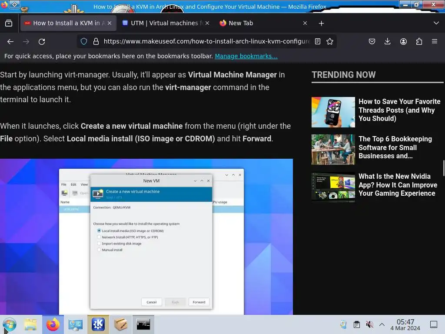The width and height of the screenshot is (445, 334).
Task: Open the system settings taskbar icon
Action: click(75, 324)
